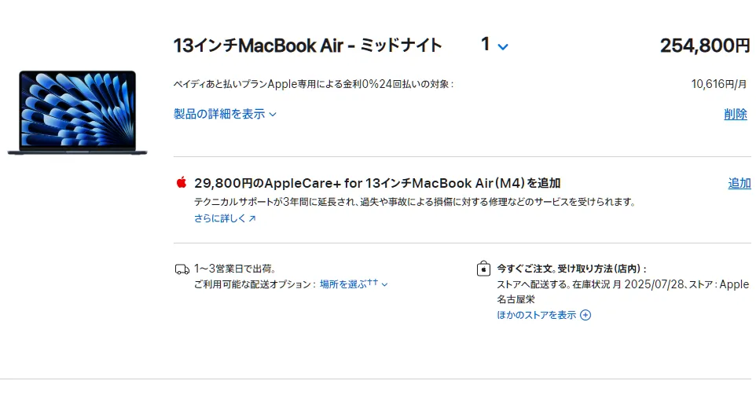Viewport: 756px width, 399px height.
Task: Show other stores via ほかのストアを表示
Action: click(536, 315)
